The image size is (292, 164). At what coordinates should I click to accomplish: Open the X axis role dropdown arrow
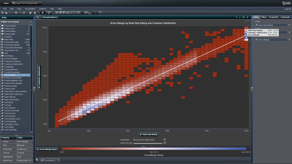(289, 25)
